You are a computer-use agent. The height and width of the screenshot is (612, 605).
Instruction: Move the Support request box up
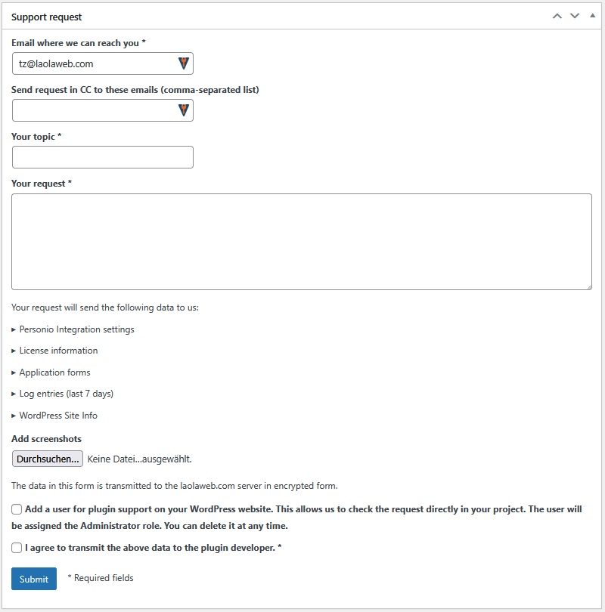coord(557,16)
